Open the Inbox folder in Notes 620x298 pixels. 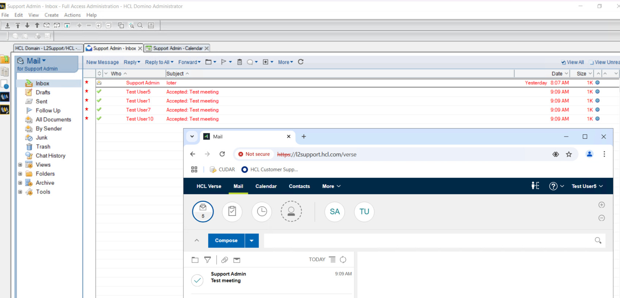pyautogui.click(x=42, y=83)
